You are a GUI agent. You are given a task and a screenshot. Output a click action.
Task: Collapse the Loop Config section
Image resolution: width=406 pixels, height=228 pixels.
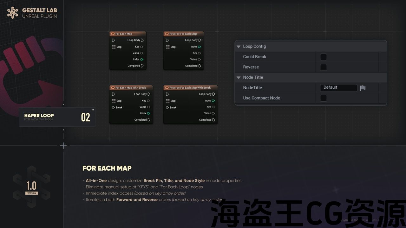[239, 47]
